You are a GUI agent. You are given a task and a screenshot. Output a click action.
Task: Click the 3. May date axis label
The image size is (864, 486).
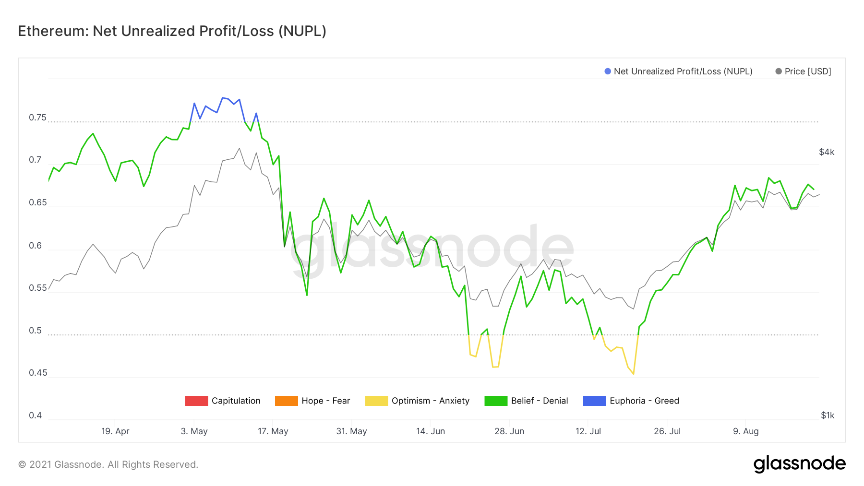click(194, 431)
